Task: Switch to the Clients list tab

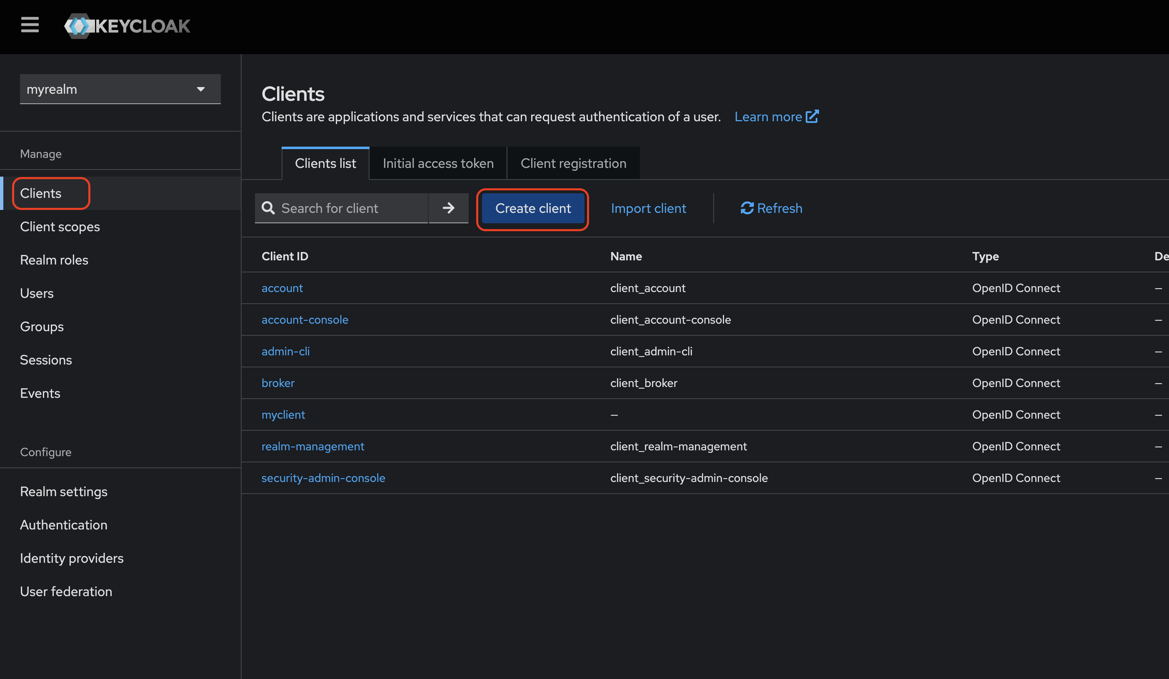Action: coord(325,163)
